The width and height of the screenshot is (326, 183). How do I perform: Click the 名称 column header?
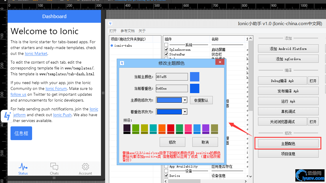pyautogui.click(x=227, y=39)
